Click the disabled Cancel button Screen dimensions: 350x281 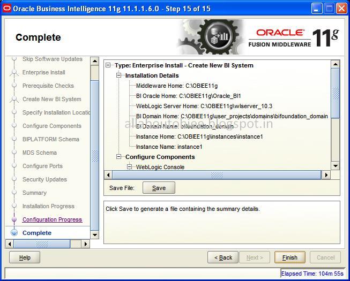coord(325,257)
